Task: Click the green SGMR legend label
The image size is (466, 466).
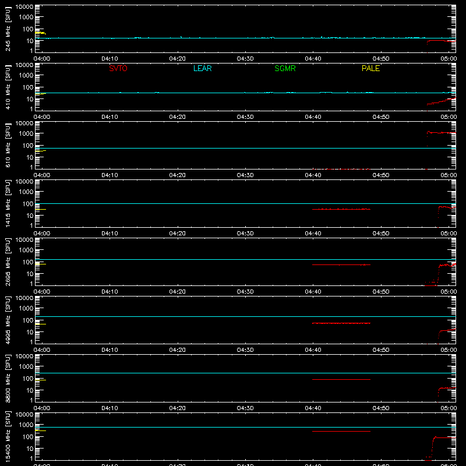Action: pos(285,68)
